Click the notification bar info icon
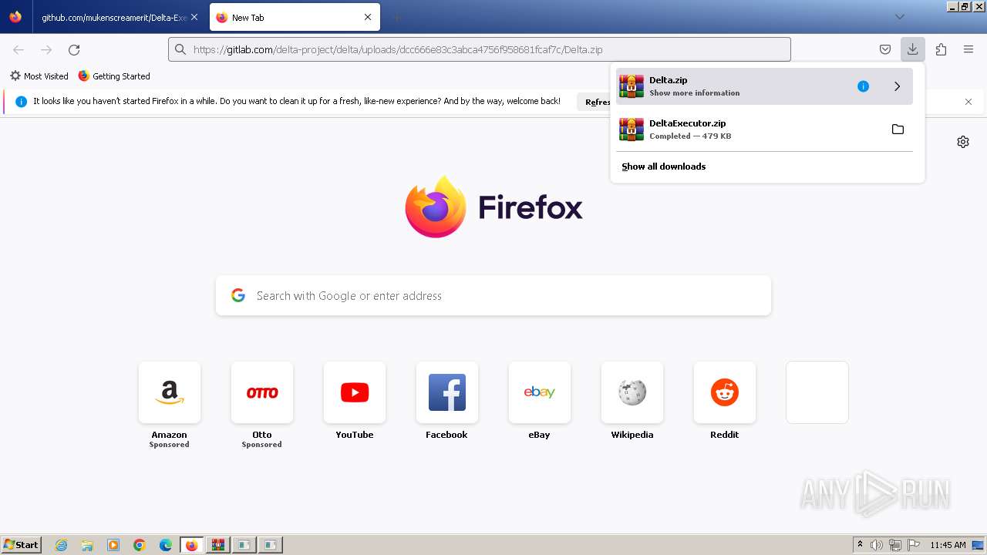987x555 pixels. tap(22, 102)
